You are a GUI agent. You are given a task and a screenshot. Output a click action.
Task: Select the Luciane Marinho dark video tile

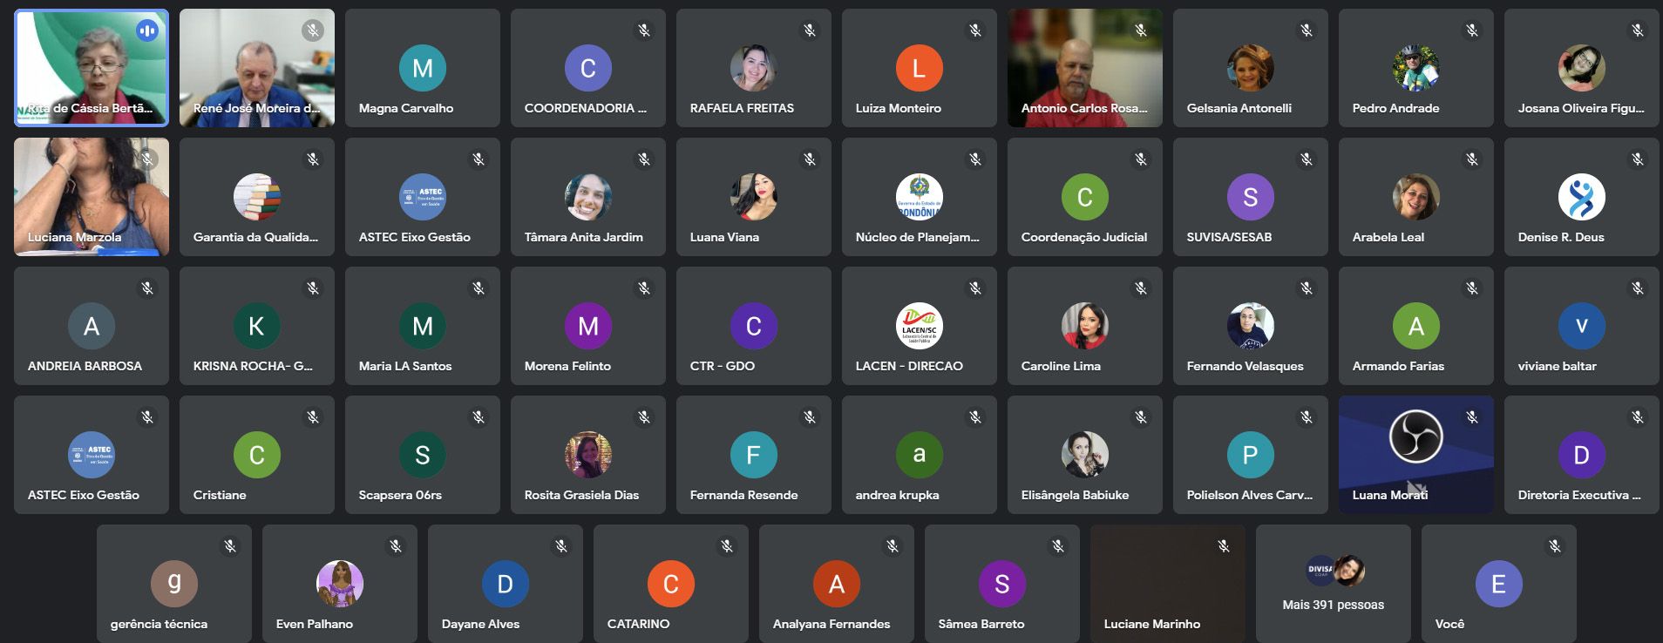pos(1167,584)
